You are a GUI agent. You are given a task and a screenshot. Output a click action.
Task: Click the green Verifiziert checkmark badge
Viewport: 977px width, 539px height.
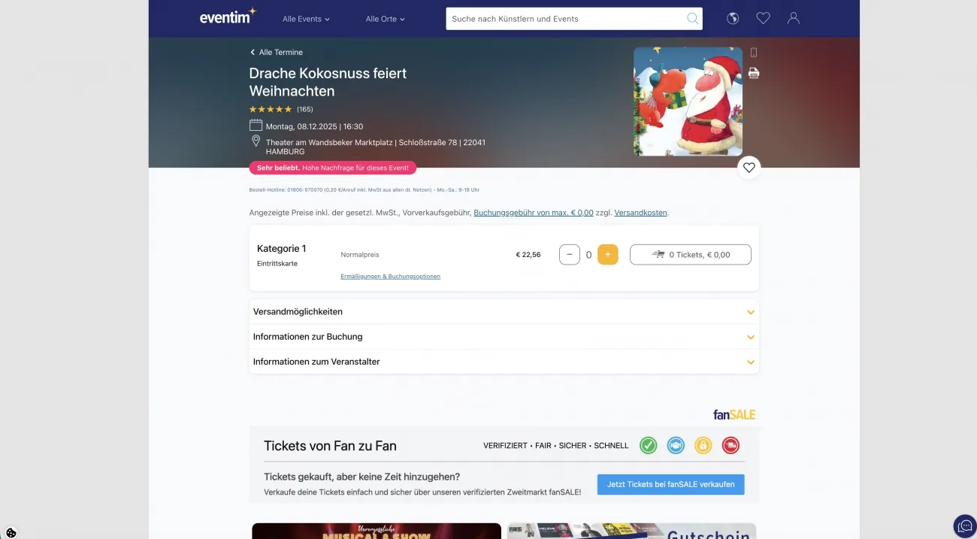point(648,445)
